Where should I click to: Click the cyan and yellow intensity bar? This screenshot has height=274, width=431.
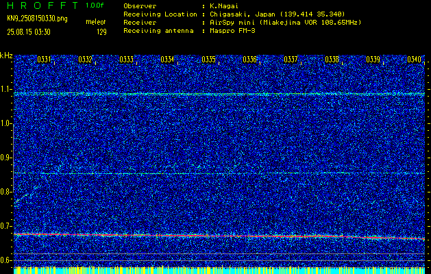(x=219, y=270)
